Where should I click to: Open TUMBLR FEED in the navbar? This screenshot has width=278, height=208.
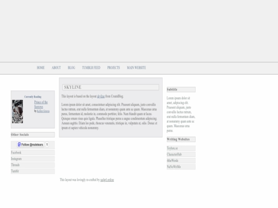click(91, 68)
